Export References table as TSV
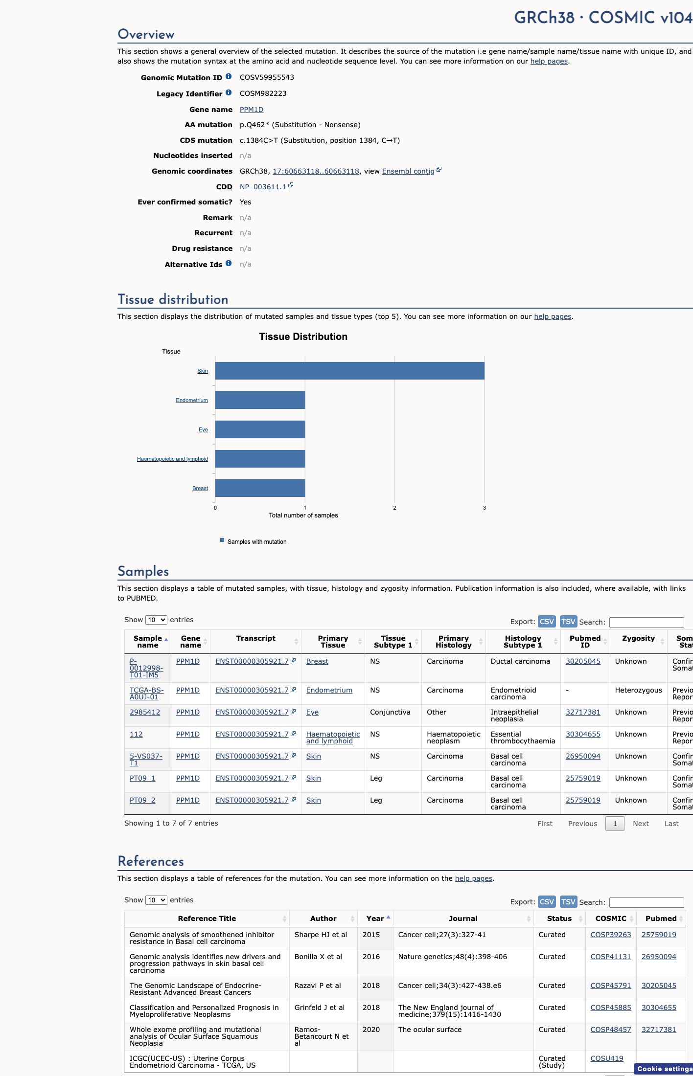This screenshot has width=693, height=1076. 568,901
